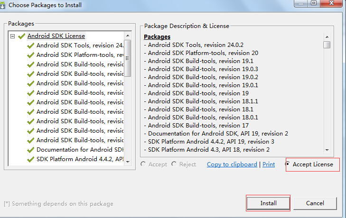Click the Install button

268,203
